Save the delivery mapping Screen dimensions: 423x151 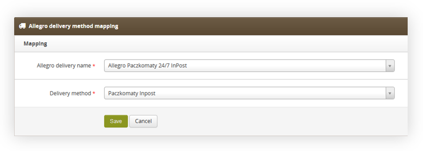116,121
